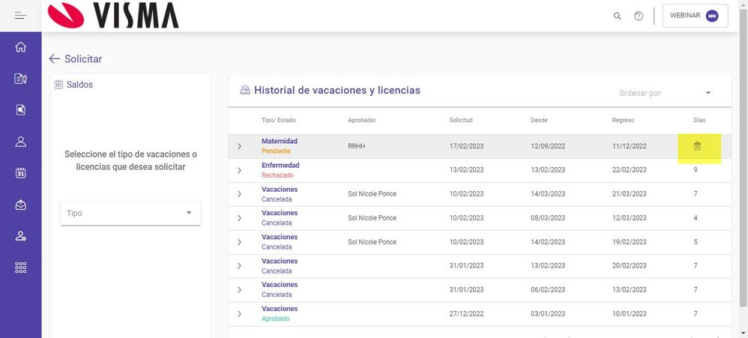Expand the Vacaciones row from 14/03/2023
The height and width of the screenshot is (338, 748).
pos(240,194)
